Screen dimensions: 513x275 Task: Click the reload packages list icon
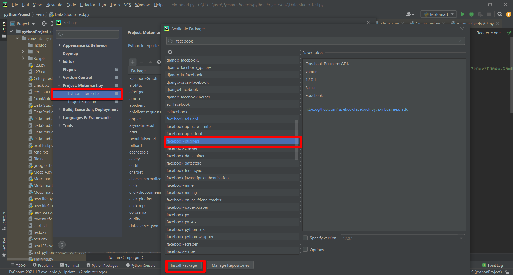[170, 52]
